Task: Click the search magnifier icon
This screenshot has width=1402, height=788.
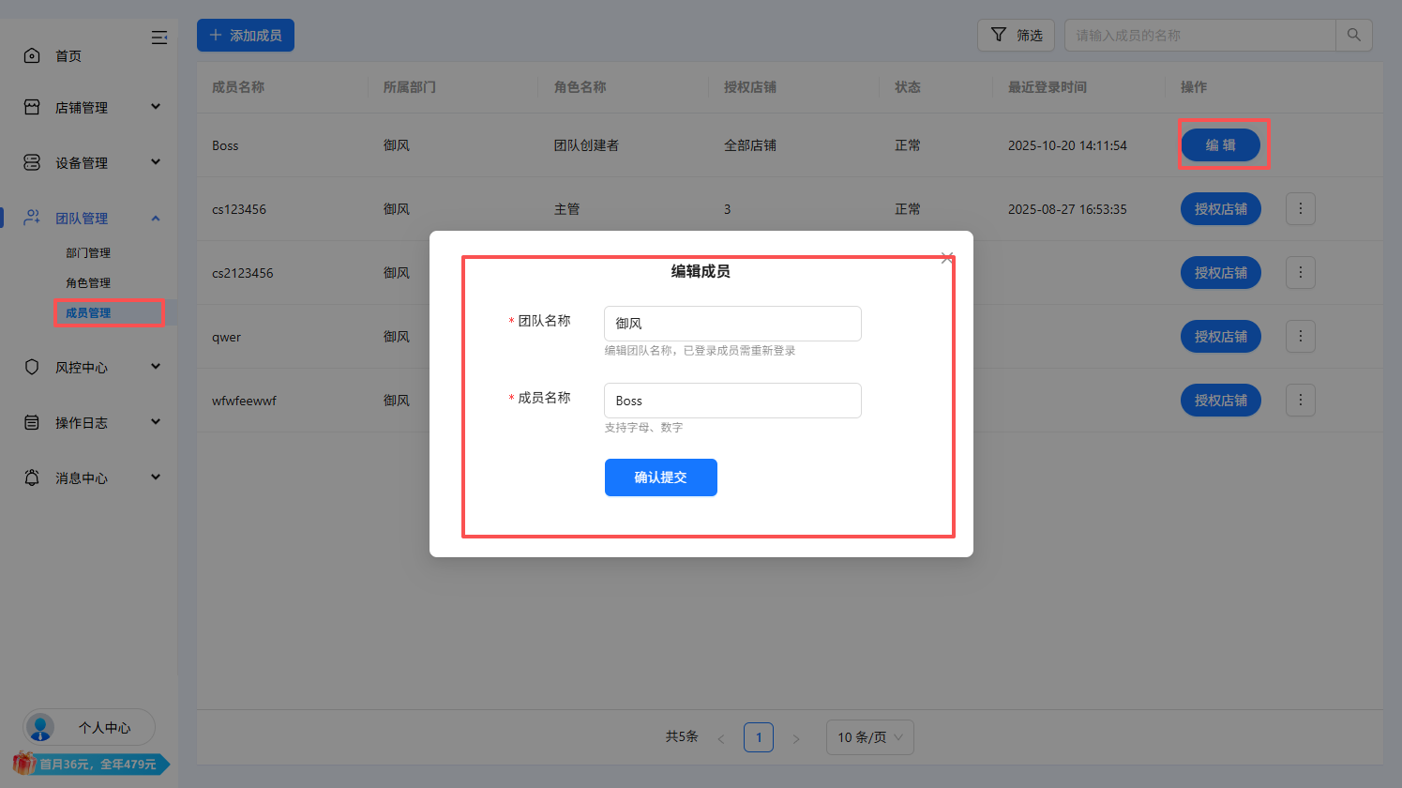Action: point(1353,35)
